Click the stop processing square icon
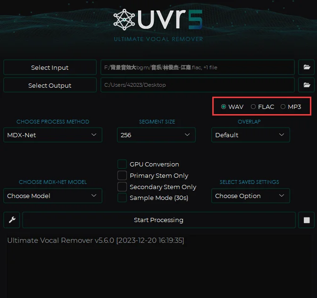 306,220
